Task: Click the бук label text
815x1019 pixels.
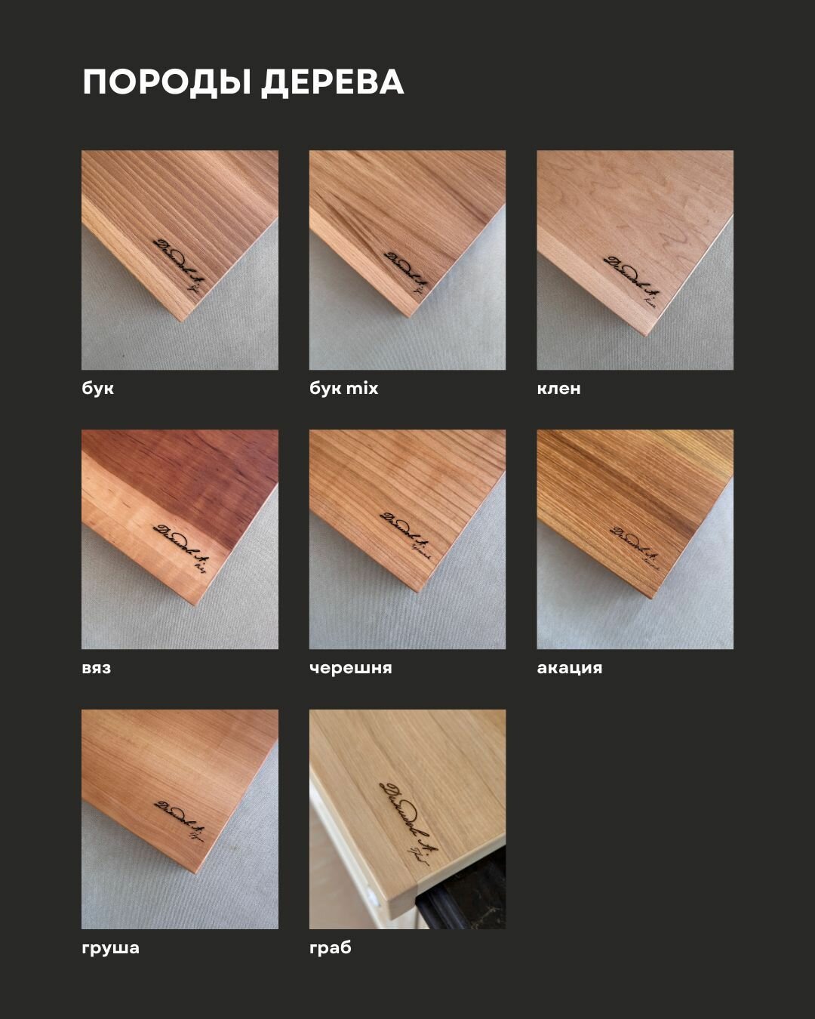Action: pyautogui.click(x=98, y=389)
